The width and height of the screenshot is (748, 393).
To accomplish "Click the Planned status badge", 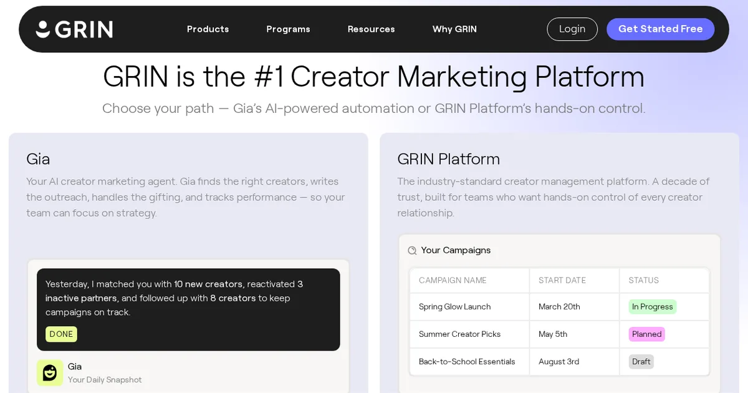I will point(646,334).
